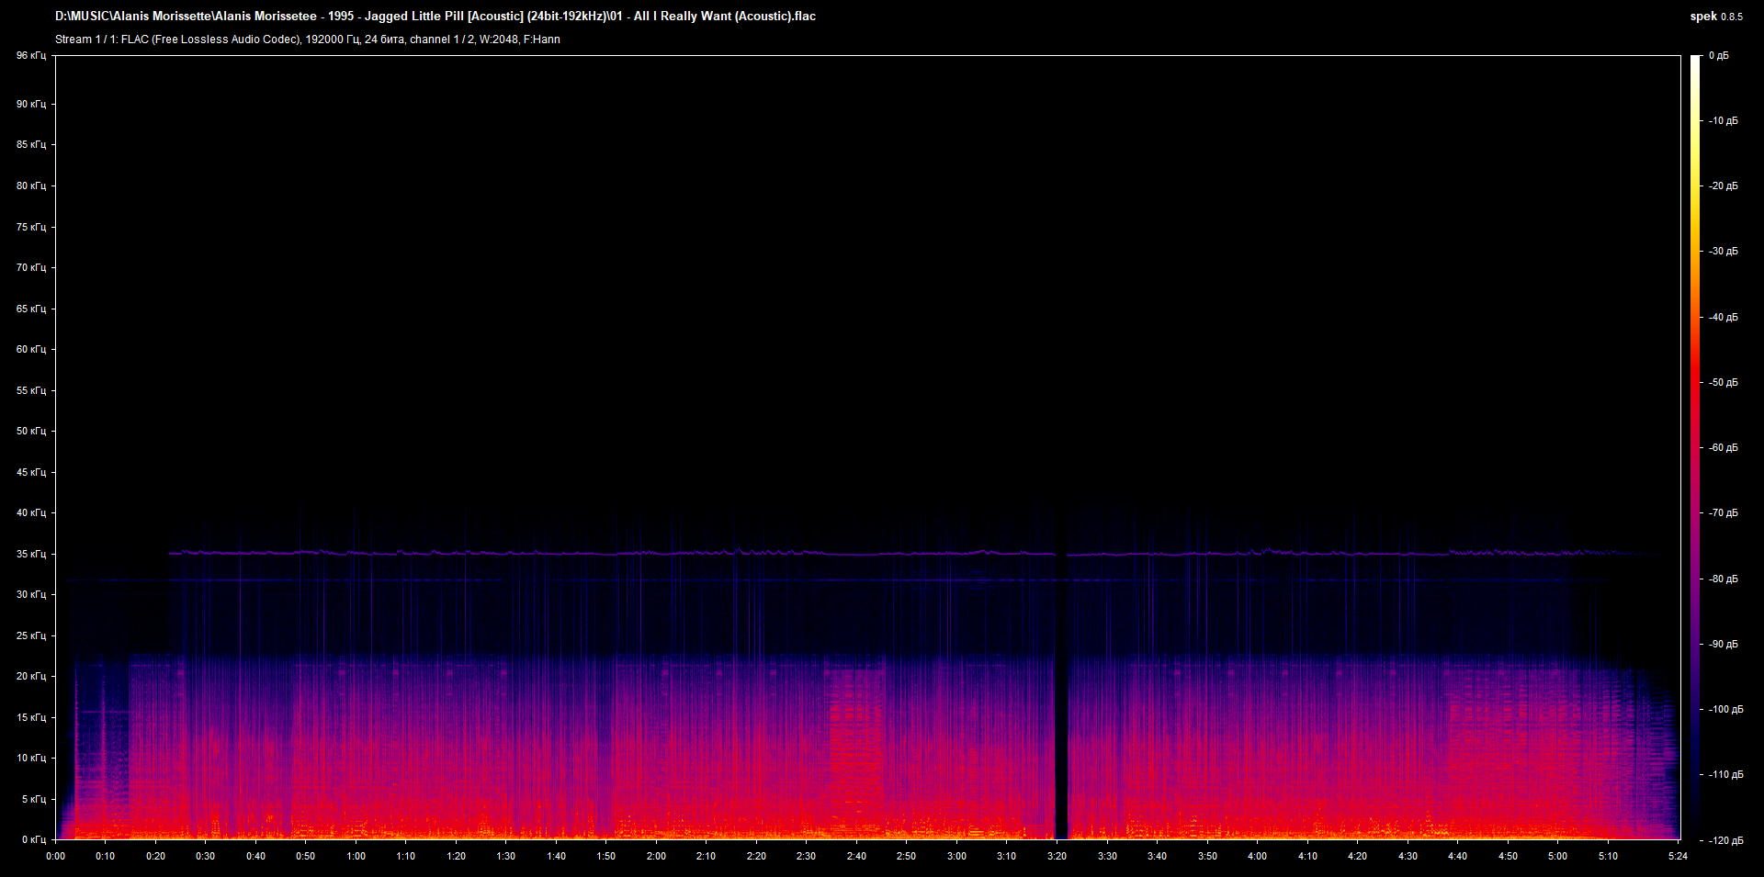This screenshot has height=877, width=1764.
Task: Select the 50 кГц frequency axis label
Action: 30,431
